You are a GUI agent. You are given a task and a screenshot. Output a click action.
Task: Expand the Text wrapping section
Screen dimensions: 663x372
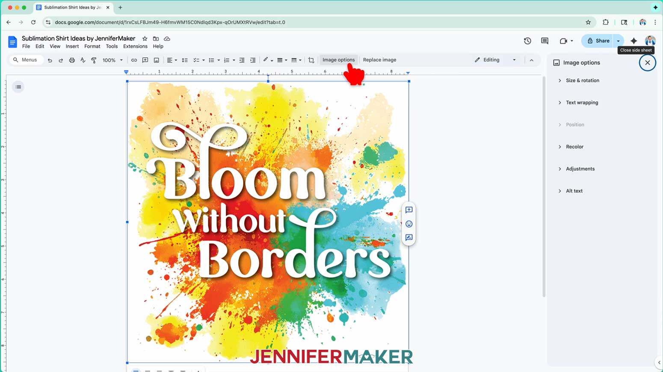coord(578,103)
